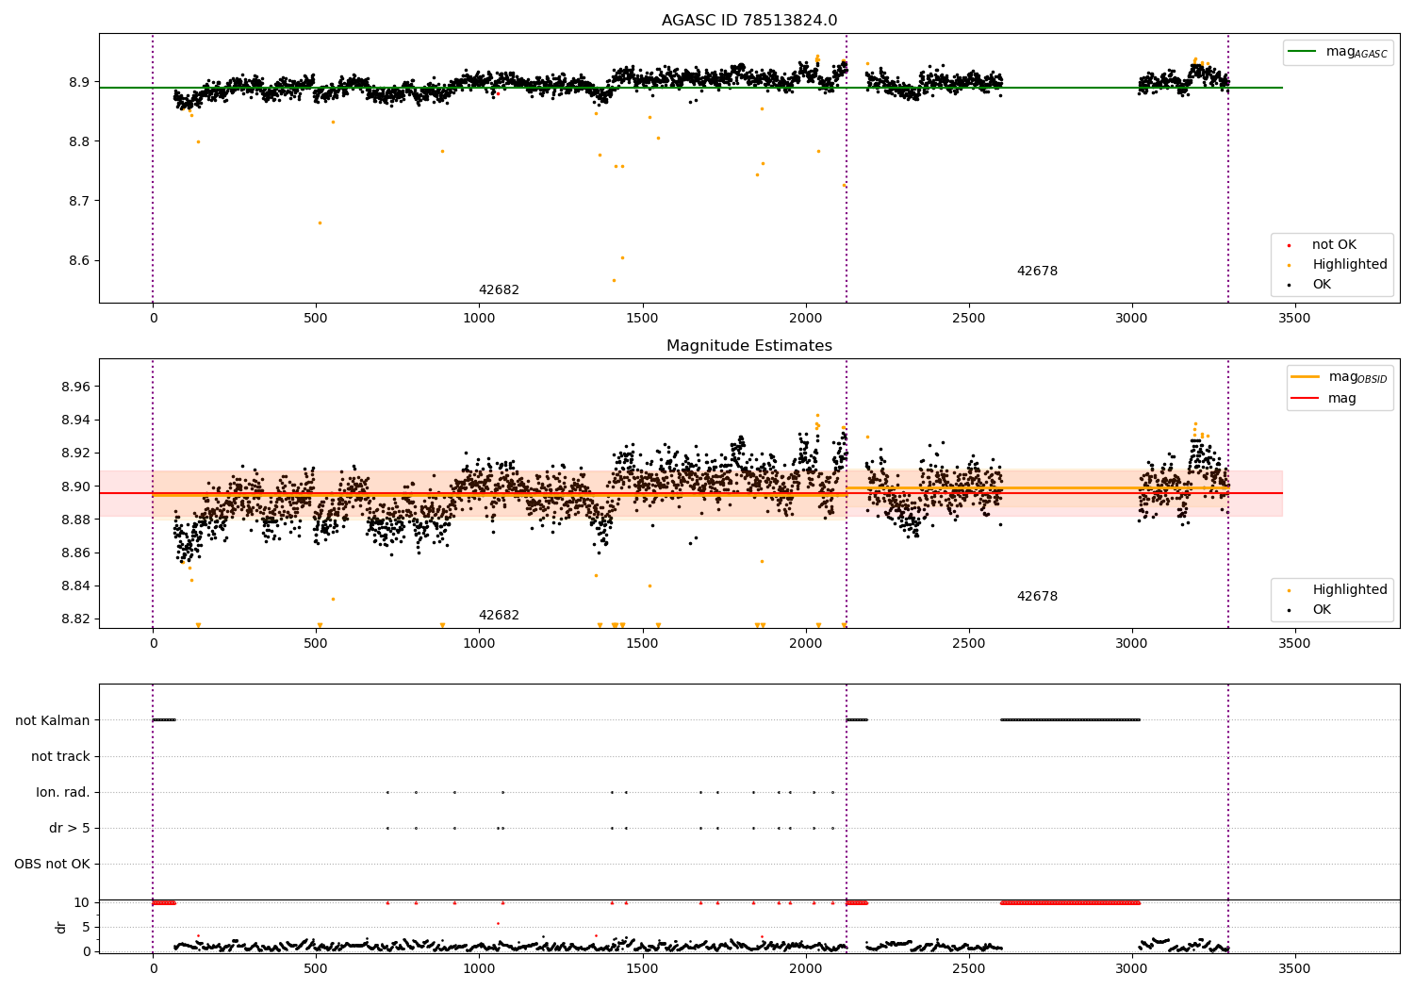
Task: Click the 5 tick on the dr axis
Action: pos(87,928)
